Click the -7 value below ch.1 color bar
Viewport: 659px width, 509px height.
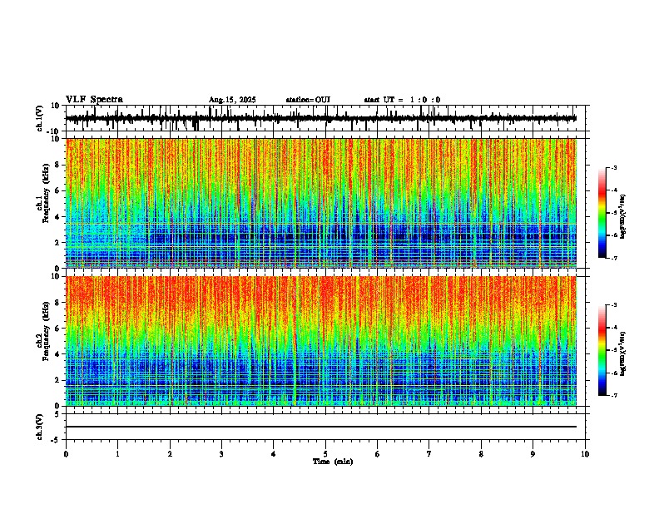(614, 259)
